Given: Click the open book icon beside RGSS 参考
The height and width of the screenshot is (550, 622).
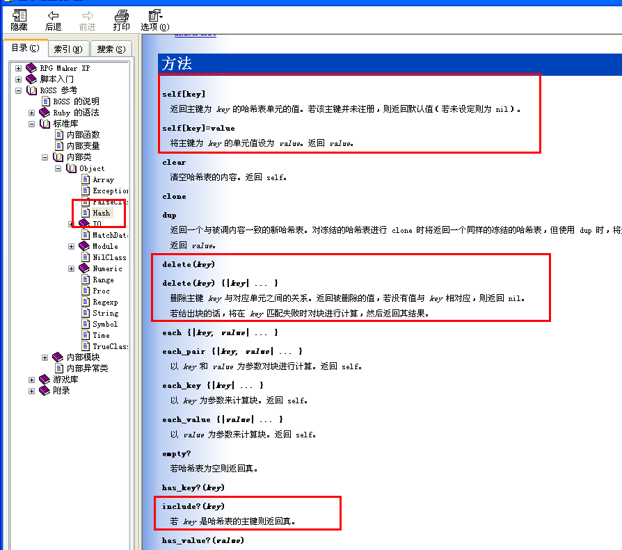Looking at the screenshot, I should [31, 90].
